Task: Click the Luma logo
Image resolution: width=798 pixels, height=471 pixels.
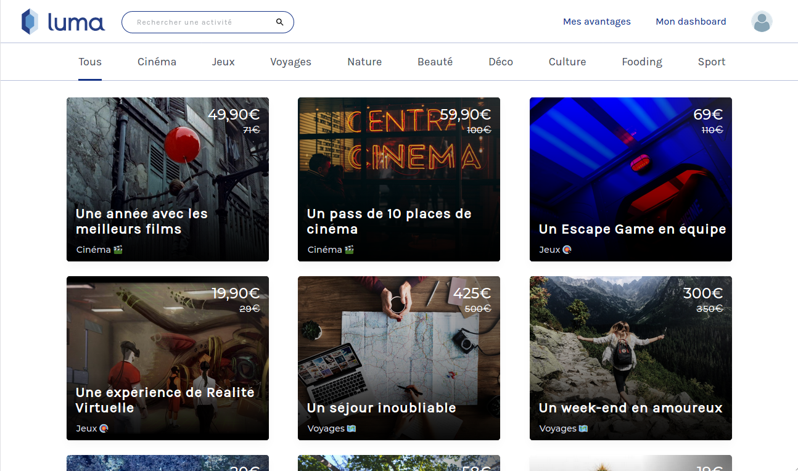Action: click(x=63, y=22)
